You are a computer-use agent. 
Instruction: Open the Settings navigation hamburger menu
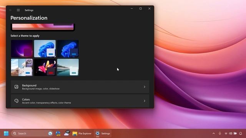coord(18,10)
